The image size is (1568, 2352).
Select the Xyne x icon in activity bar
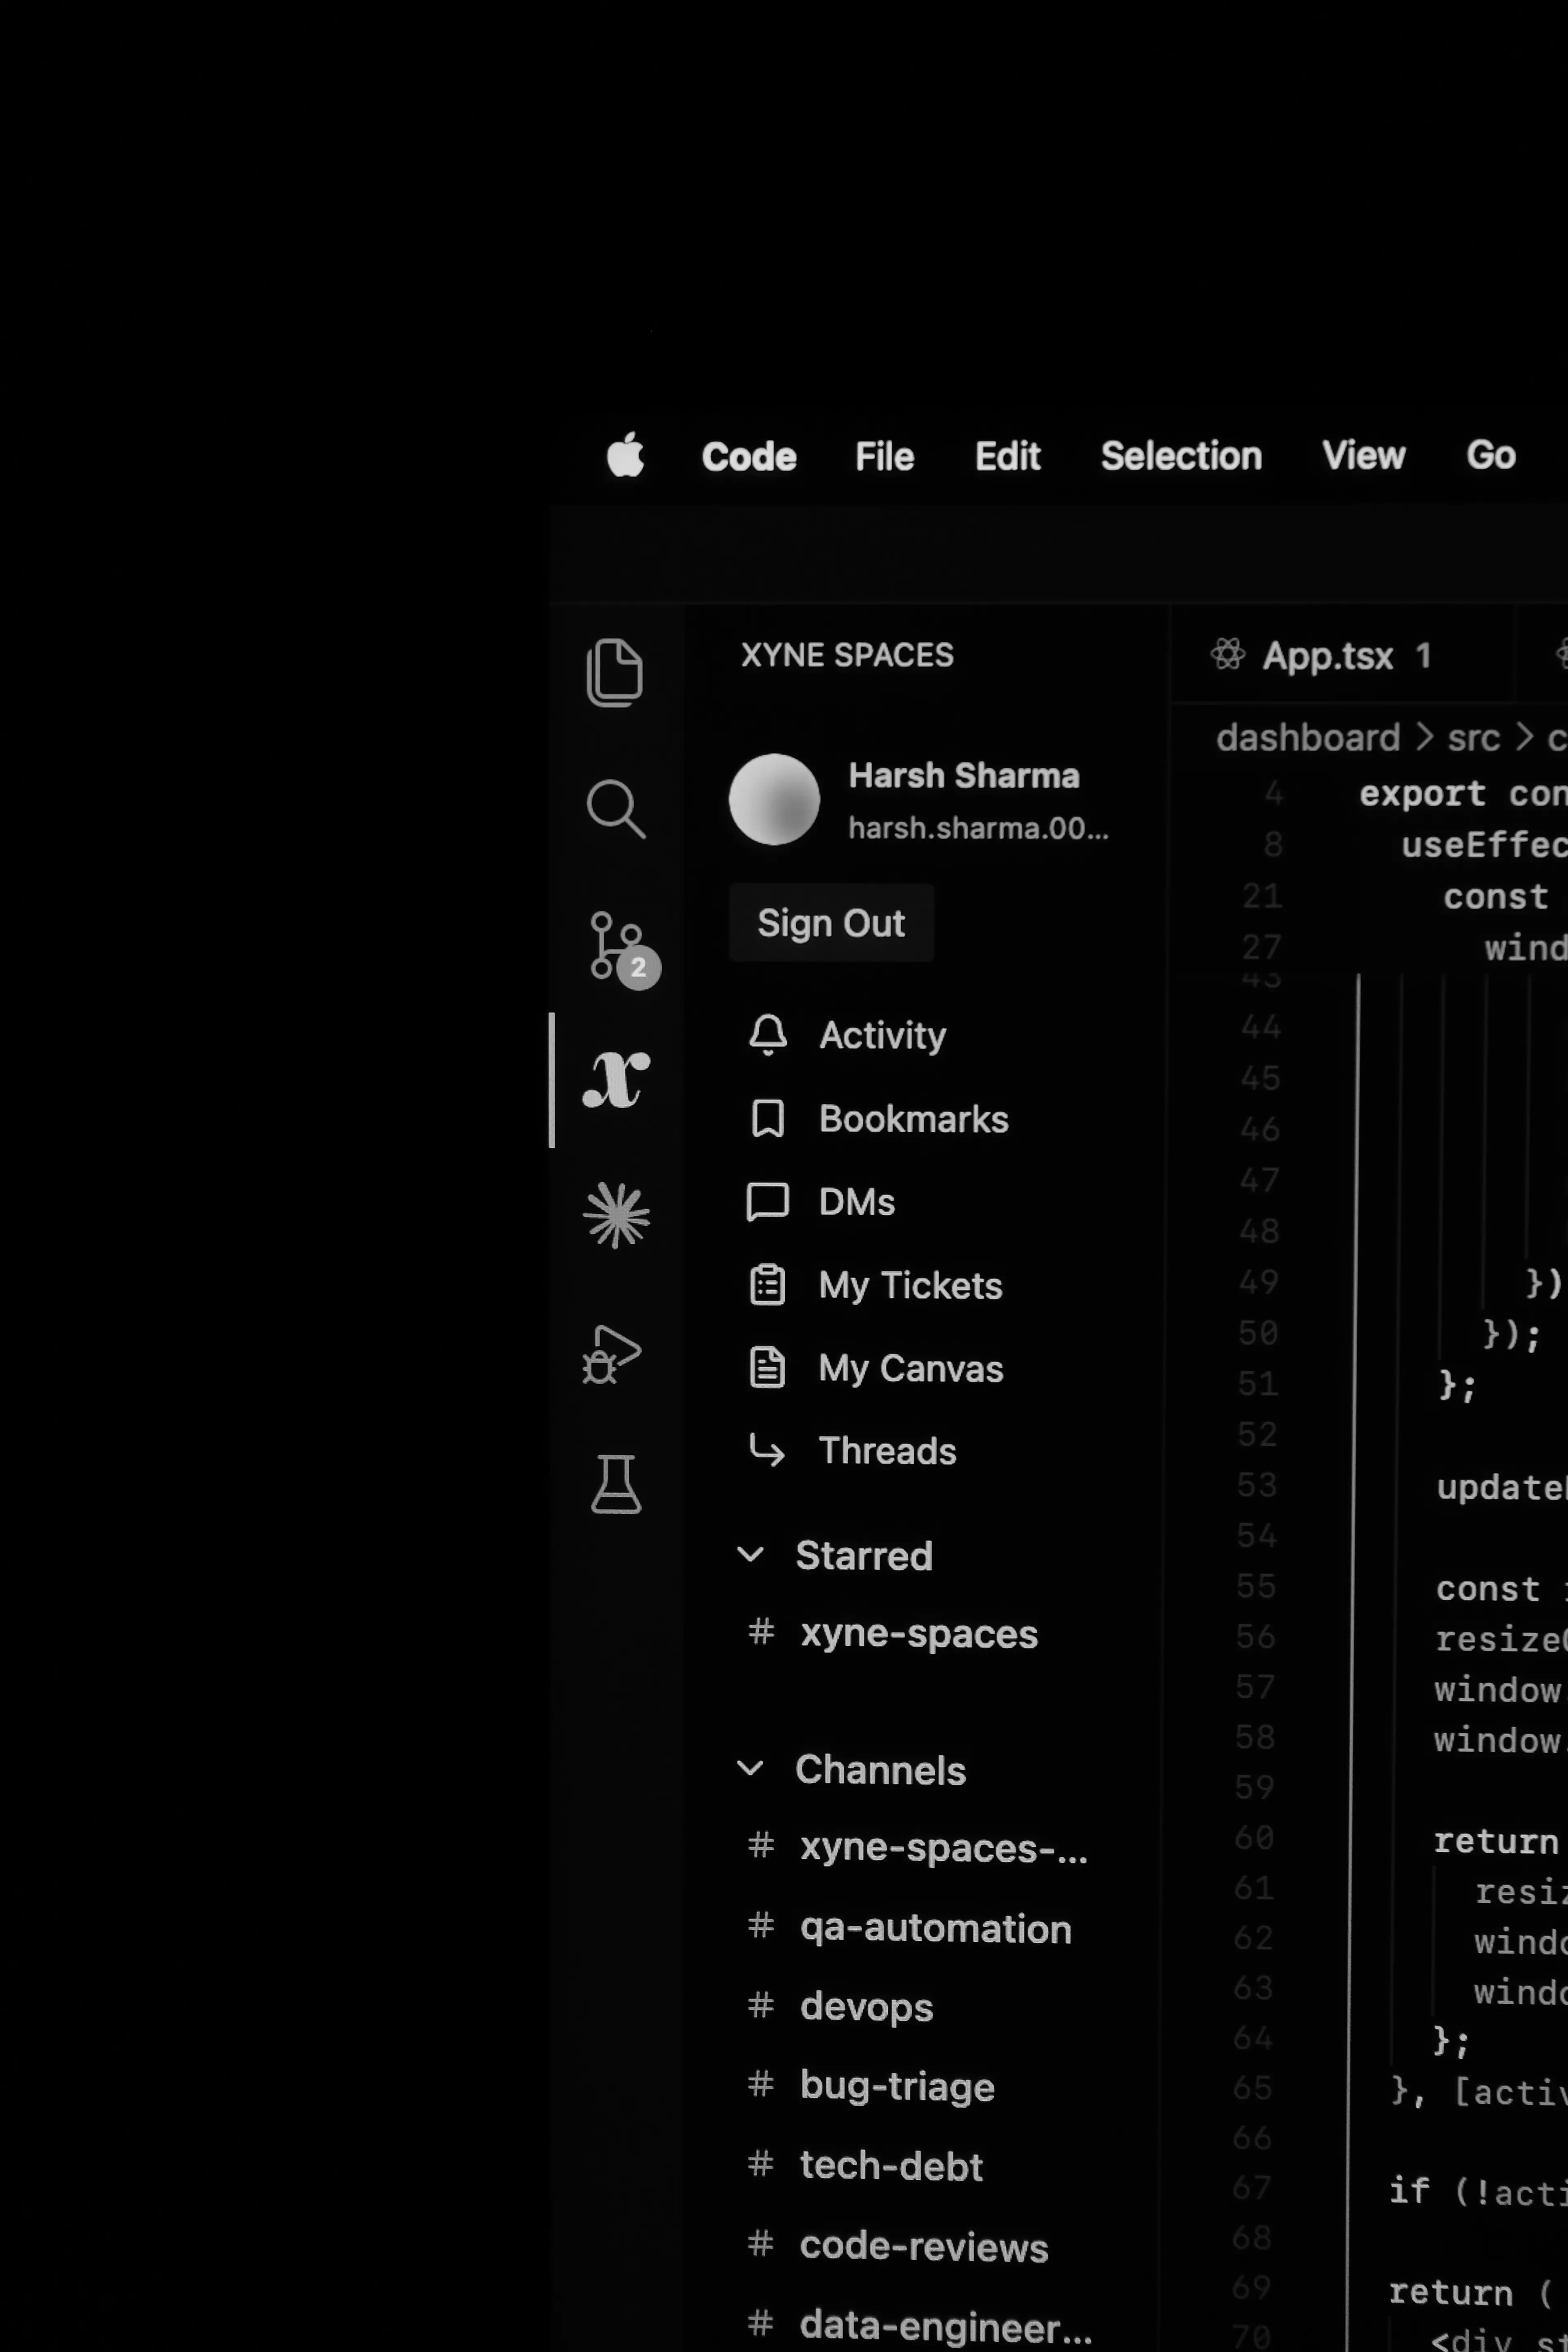[616, 1080]
